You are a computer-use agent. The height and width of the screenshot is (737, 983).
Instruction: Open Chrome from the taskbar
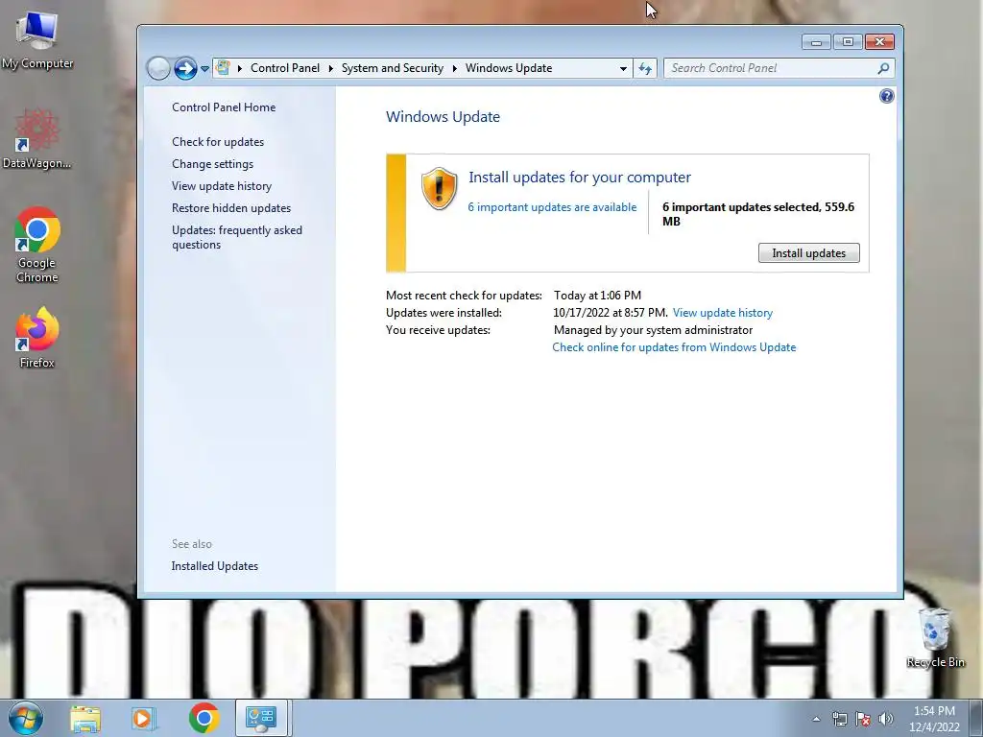click(204, 718)
